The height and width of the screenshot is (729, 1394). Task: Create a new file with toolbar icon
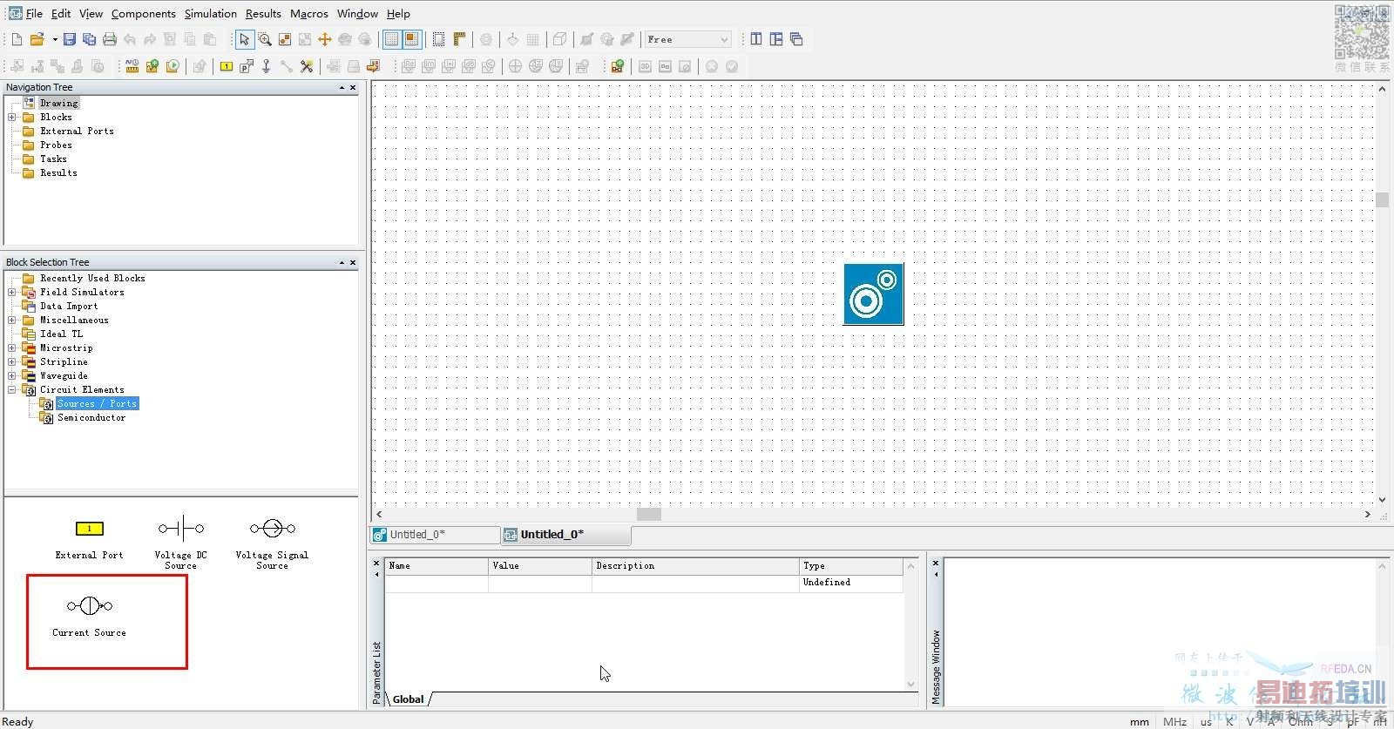[17, 39]
